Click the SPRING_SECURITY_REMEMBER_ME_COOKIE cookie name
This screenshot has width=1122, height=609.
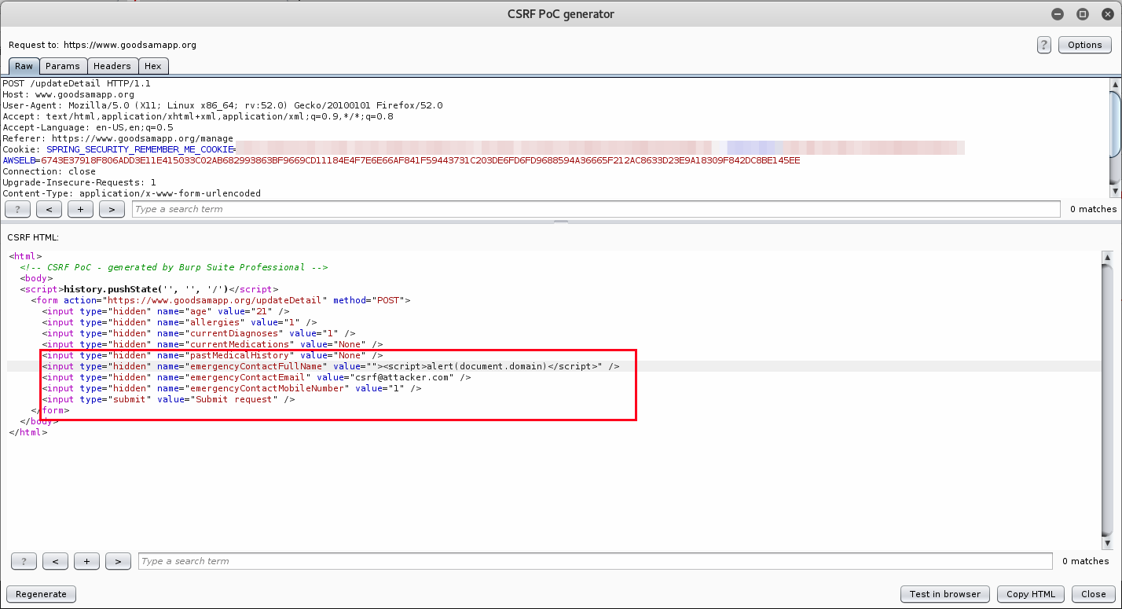pos(141,149)
